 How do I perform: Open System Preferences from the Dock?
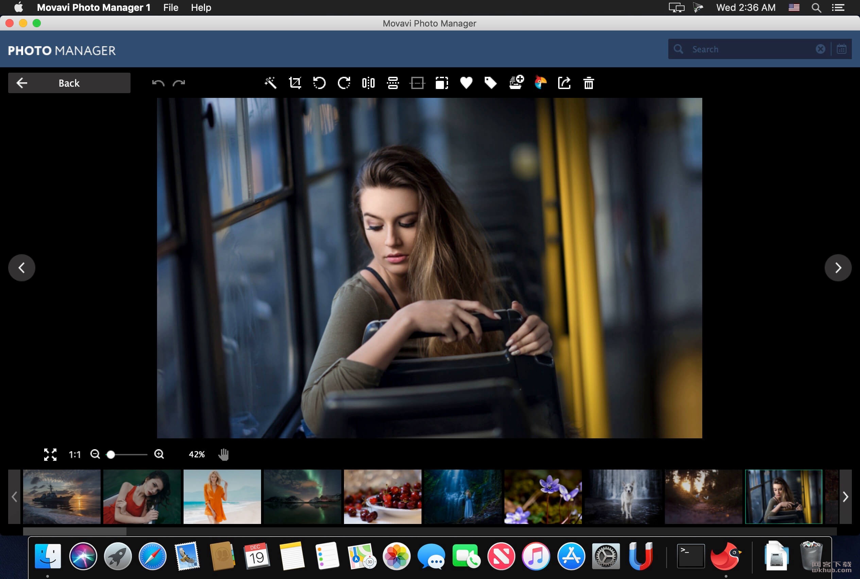606,556
